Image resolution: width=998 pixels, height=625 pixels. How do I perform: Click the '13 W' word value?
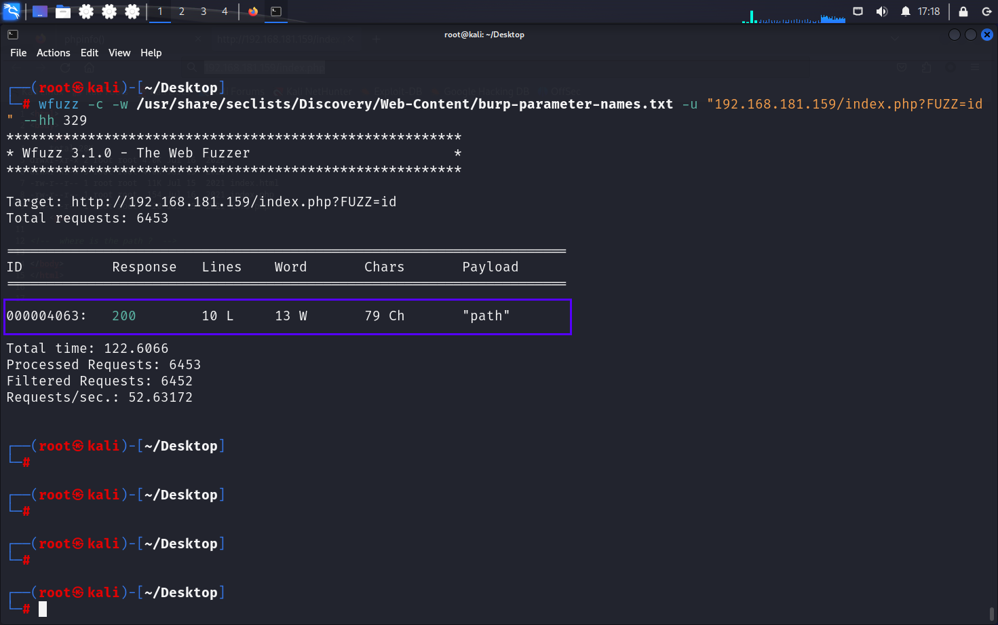(x=291, y=316)
